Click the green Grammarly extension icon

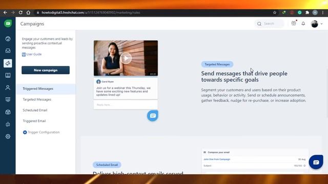[x=299, y=12]
